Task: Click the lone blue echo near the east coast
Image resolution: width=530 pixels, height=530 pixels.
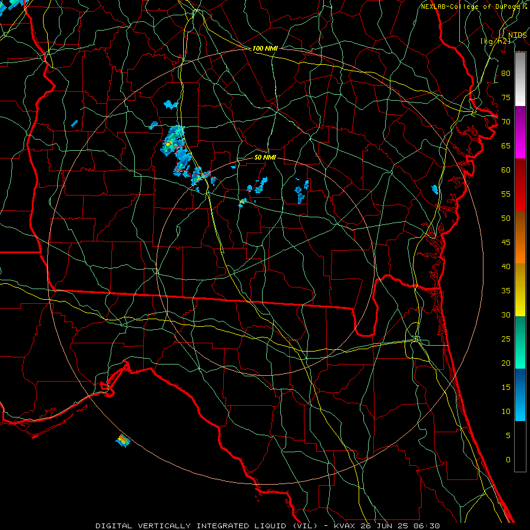Action: (x=435, y=190)
